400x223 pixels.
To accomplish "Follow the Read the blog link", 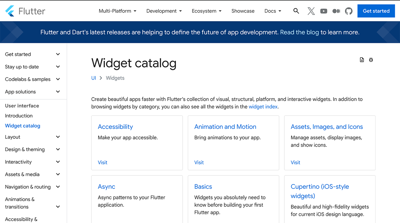I will coord(299,32).
